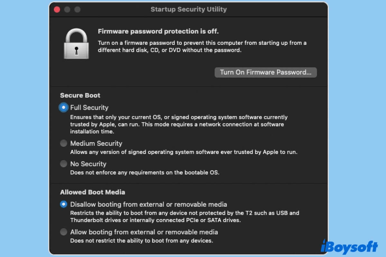
Task: Close the Startup Security Utility window
Action: point(57,9)
